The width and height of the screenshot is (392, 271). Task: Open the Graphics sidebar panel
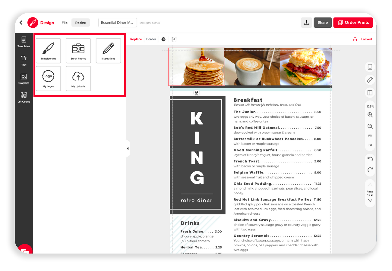(24, 79)
